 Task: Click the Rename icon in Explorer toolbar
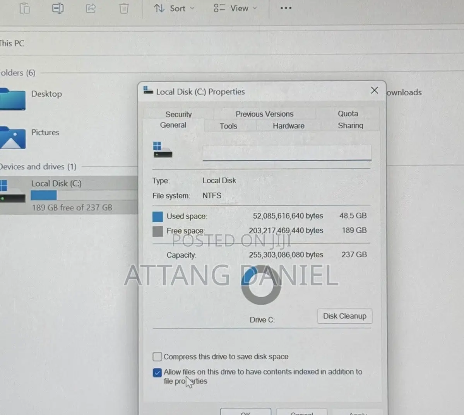[58, 8]
